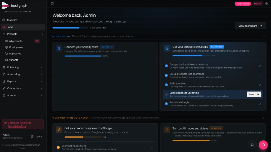
Task: Click the orange 1/2 progress bar
Action: (x=83, y=137)
